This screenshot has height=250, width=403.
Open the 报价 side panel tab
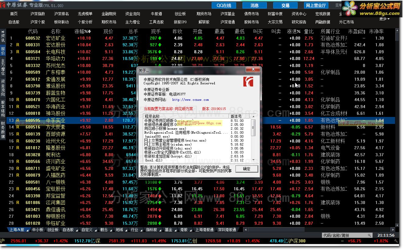(3, 51)
